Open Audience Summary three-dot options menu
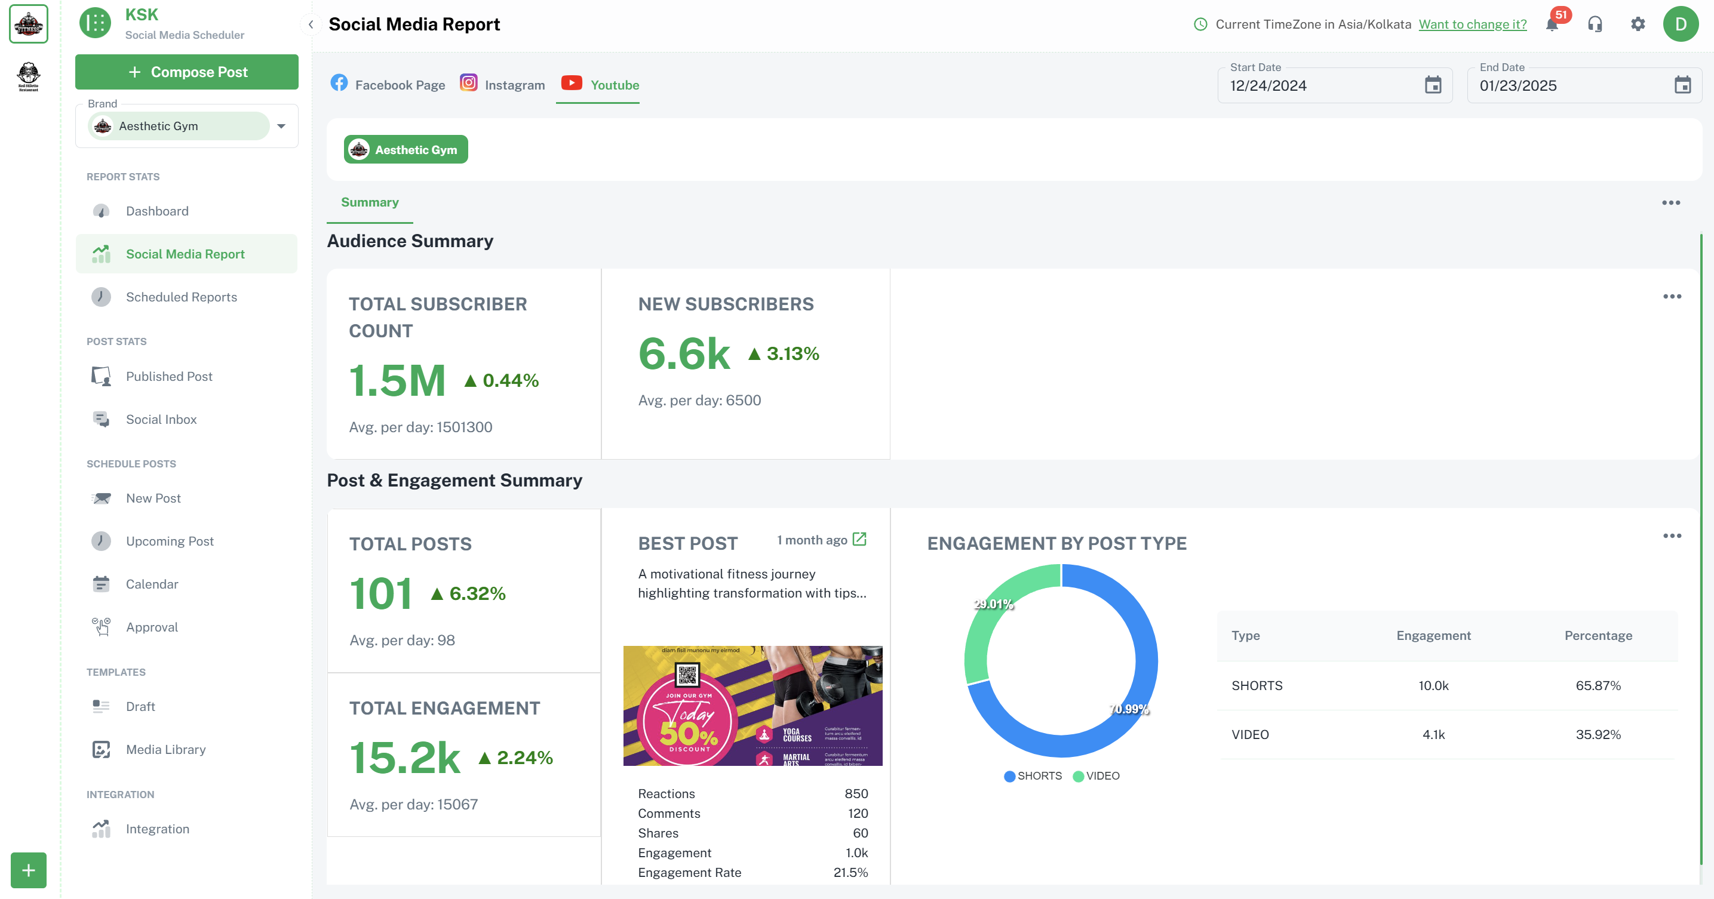Image resolution: width=1714 pixels, height=899 pixels. pos(1672,297)
